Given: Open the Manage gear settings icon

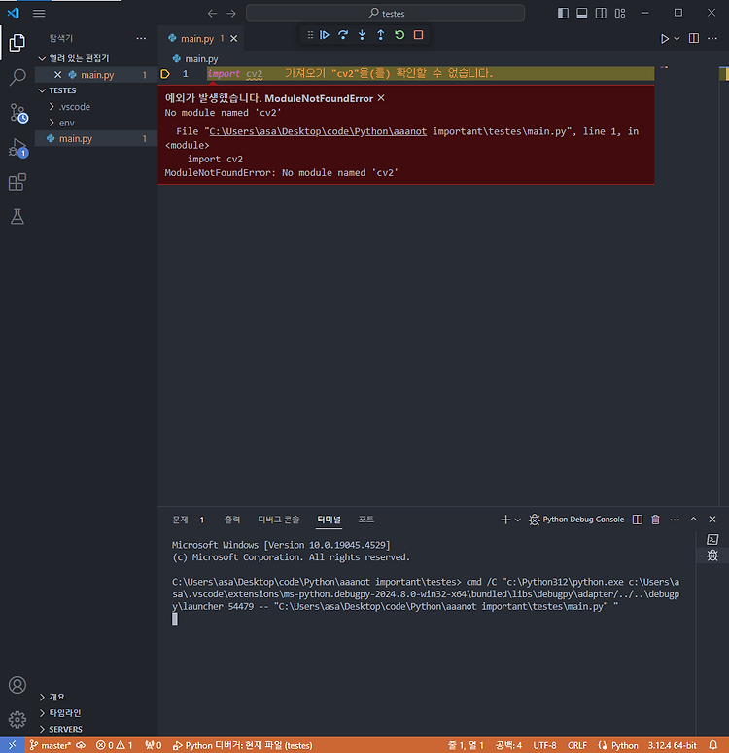Looking at the screenshot, I should coord(17,719).
